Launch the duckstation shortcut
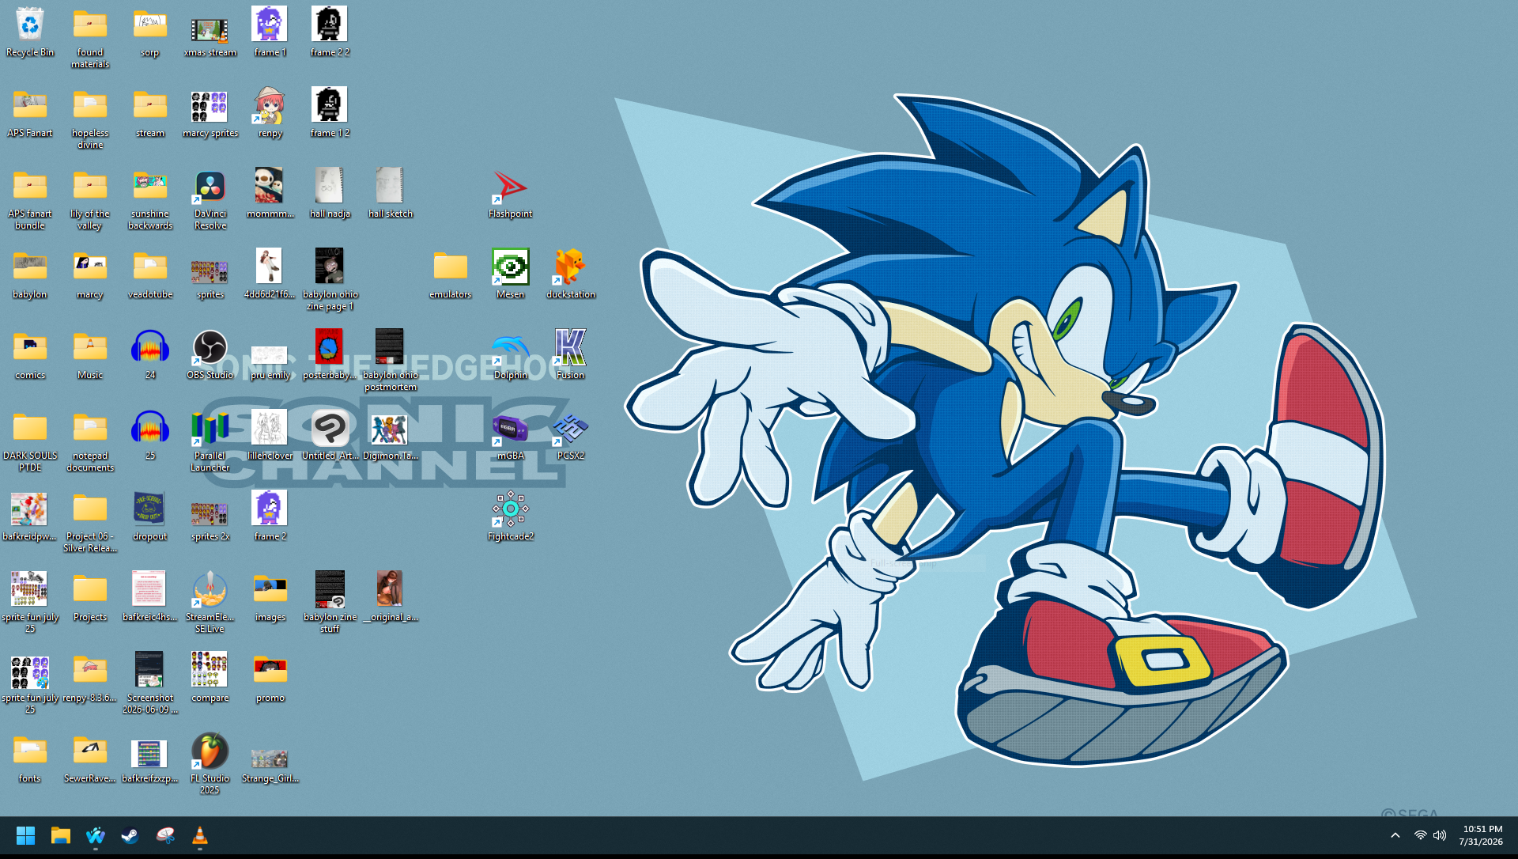The image size is (1518, 859). (570, 274)
